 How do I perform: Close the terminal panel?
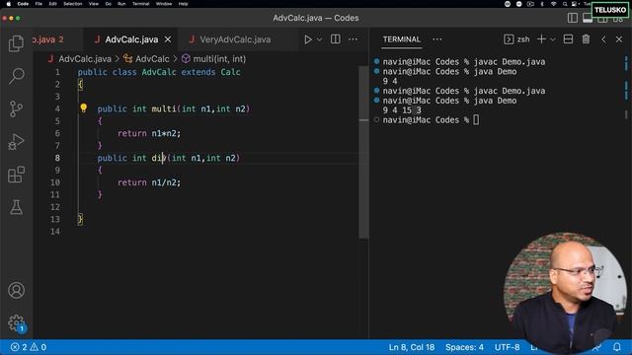(619, 39)
